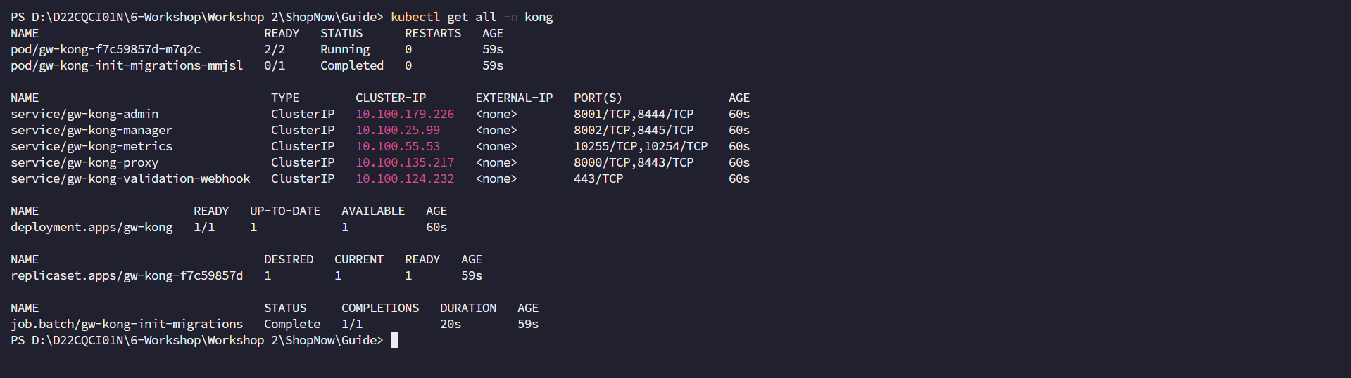Click the pod/gw-kong-f7c59857d-m7q2c pod name
The image size is (1351, 378).
[106, 49]
